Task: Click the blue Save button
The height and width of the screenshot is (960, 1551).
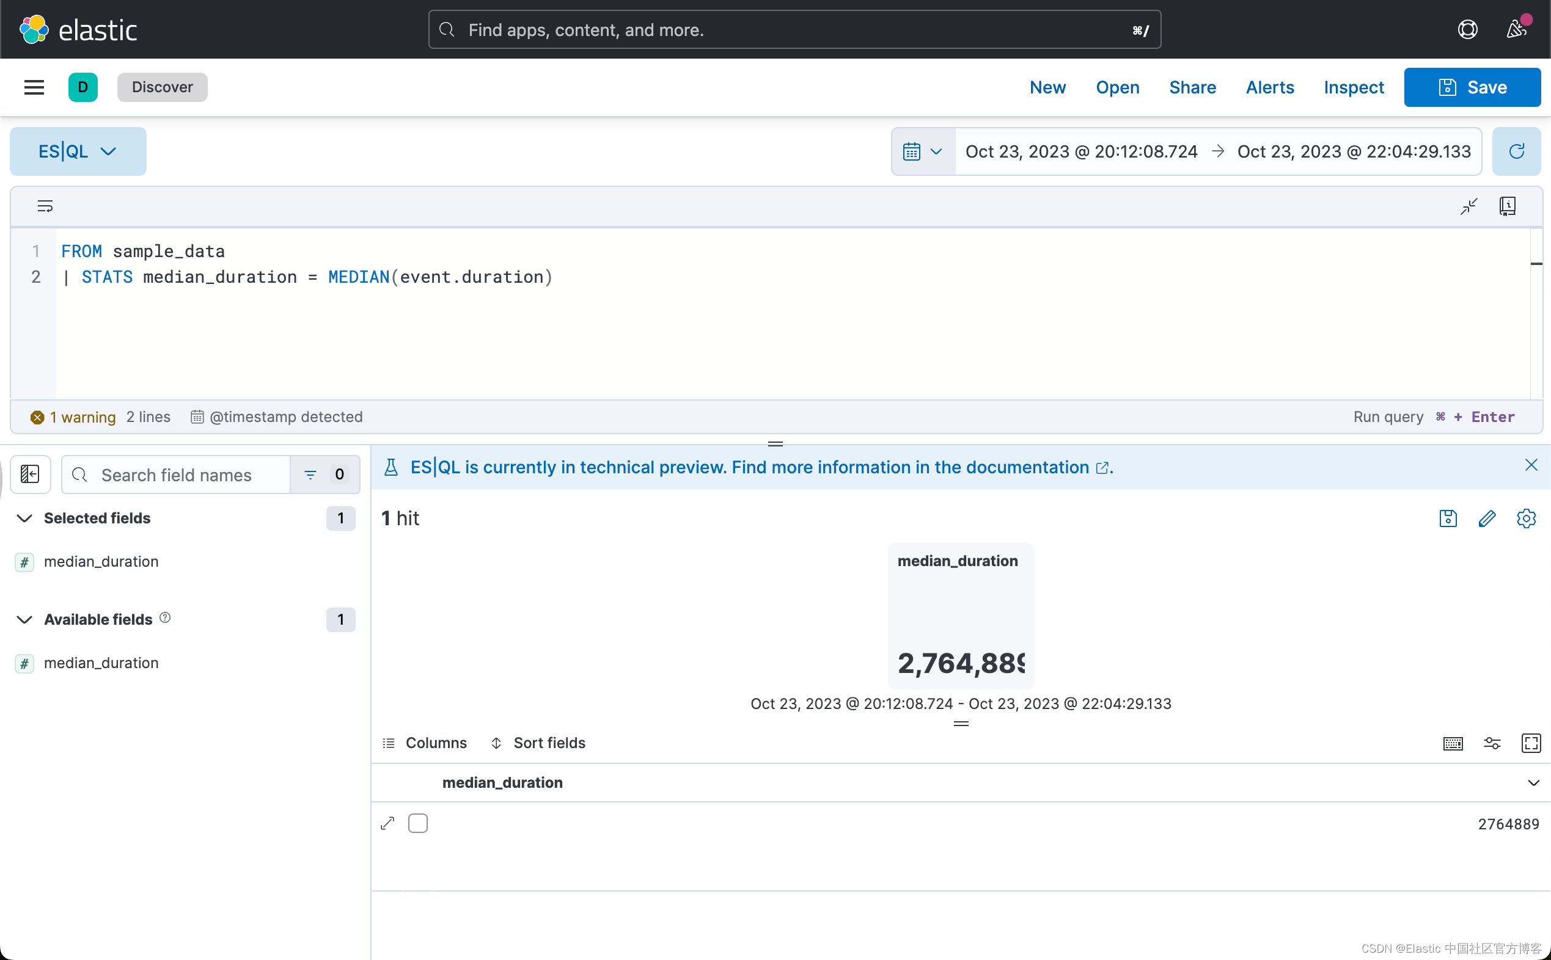Action: 1472,87
